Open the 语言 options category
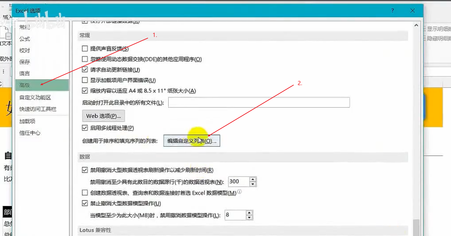The width and height of the screenshot is (451, 236). click(25, 74)
